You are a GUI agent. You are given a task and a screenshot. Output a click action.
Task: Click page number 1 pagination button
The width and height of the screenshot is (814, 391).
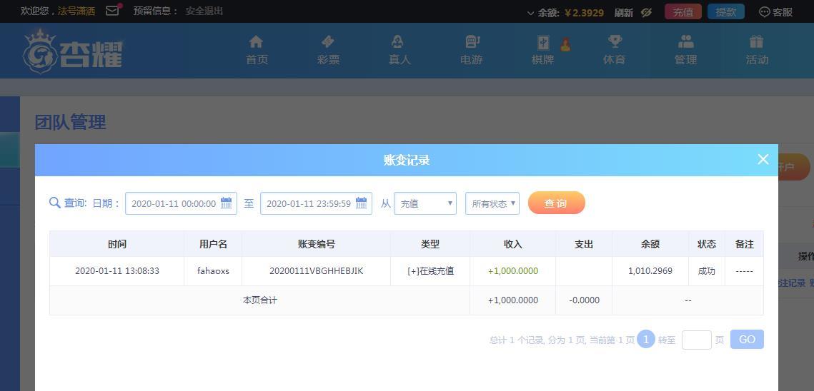point(646,339)
